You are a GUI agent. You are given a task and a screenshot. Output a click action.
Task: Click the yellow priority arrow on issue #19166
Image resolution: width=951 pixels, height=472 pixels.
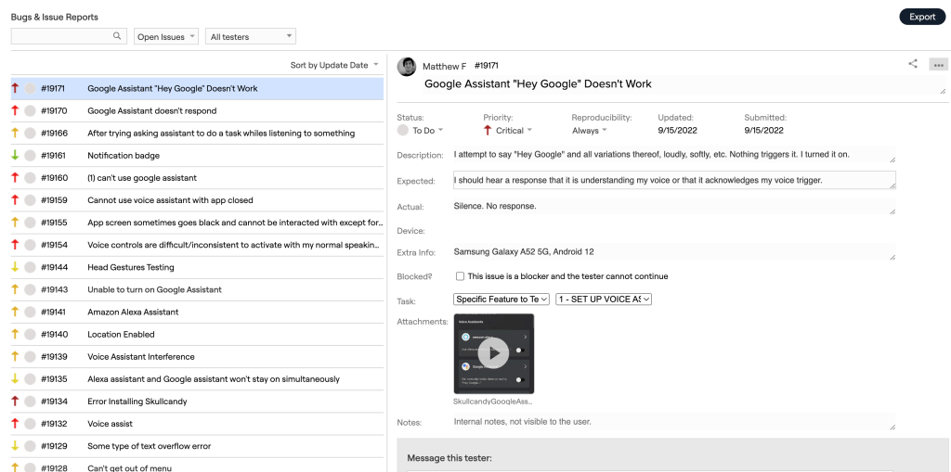[15, 133]
